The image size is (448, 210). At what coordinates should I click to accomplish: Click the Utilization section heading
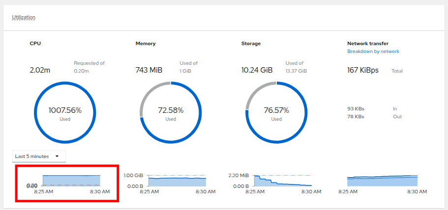(23, 17)
